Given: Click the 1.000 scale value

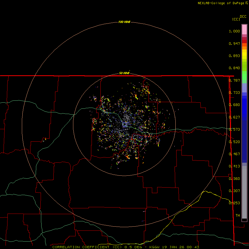Looking at the screenshot, I should pos(234,31).
